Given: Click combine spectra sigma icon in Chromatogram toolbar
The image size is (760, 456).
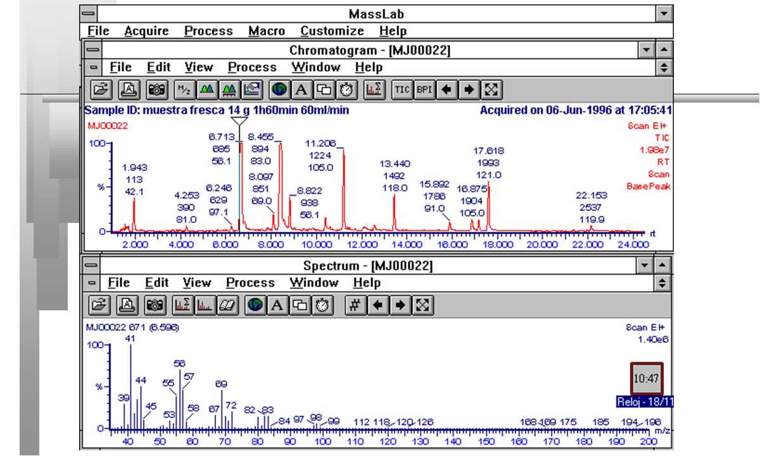Looking at the screenshot, I should click(374, 90).
